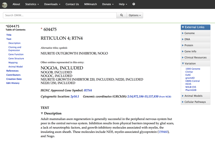Open the RTN4 HGNC gene symbol link
This screenshot has width=215, height=144.
pos(88,90)
